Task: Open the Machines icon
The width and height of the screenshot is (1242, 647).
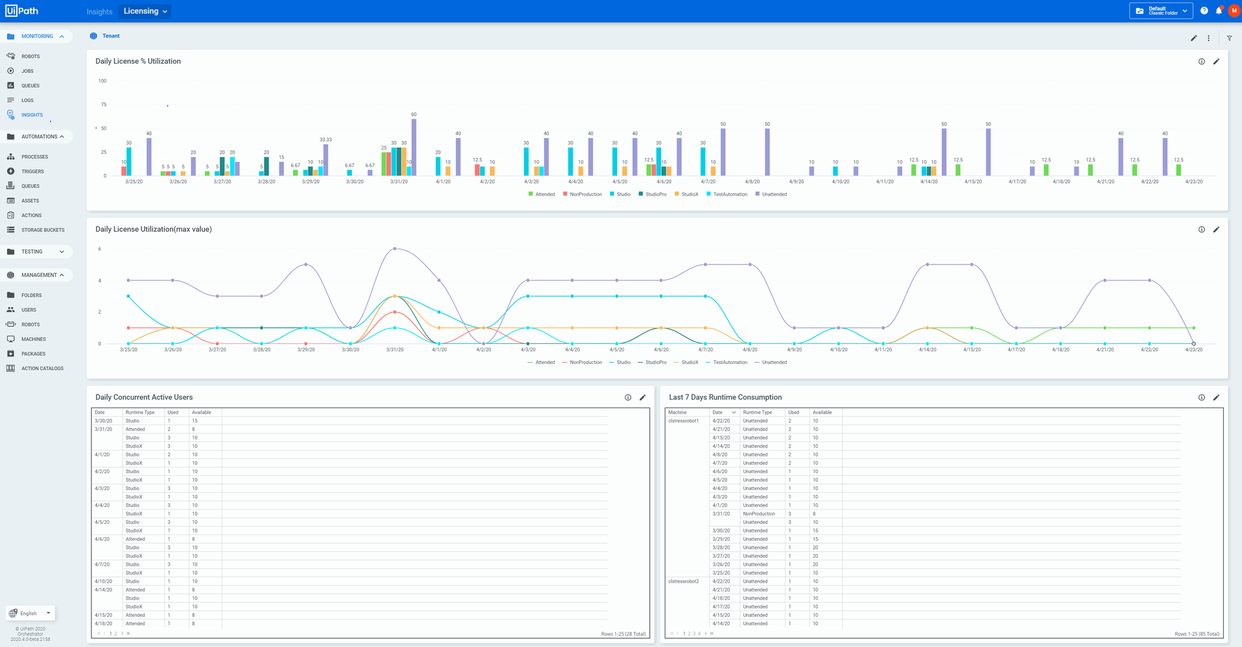Action: [x=11, y=339]
